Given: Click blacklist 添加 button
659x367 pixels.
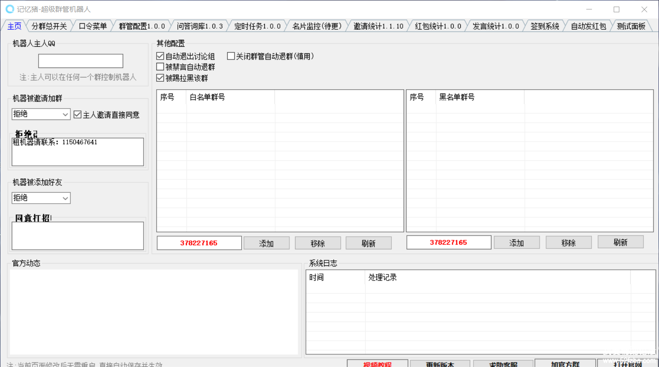Looking at the screenshot, I should click(x=517, y=243).
